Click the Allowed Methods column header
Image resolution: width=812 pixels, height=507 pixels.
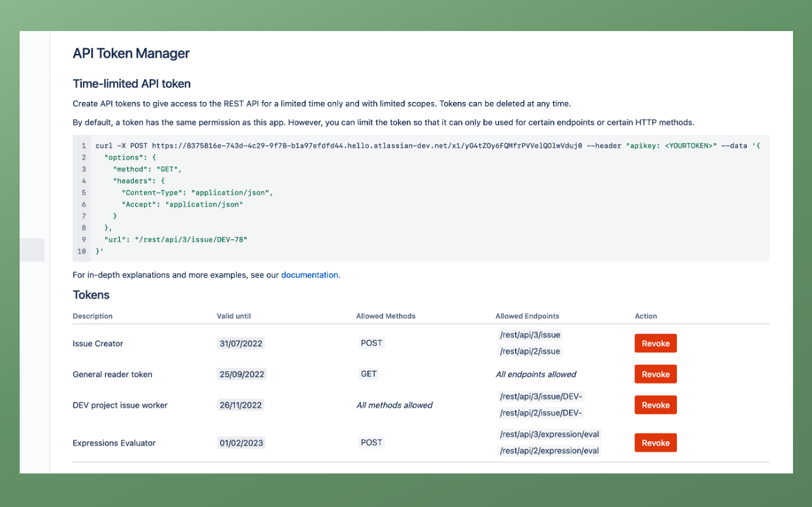[x=386, y=316]
